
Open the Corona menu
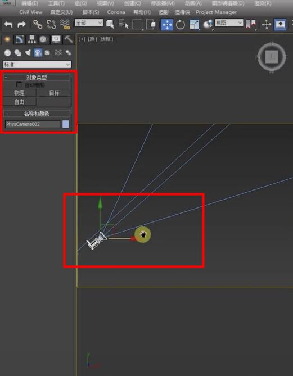[x=116, y=12]
